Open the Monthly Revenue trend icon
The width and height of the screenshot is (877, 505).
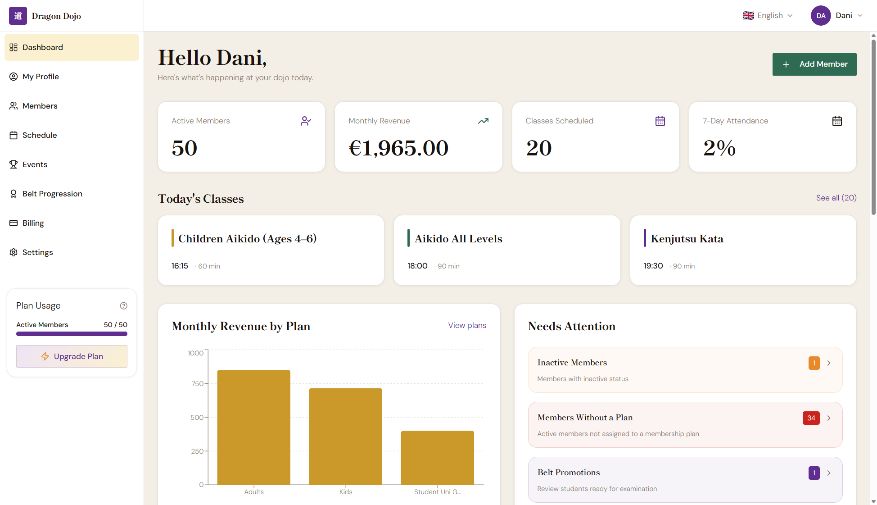click(483, 121)
